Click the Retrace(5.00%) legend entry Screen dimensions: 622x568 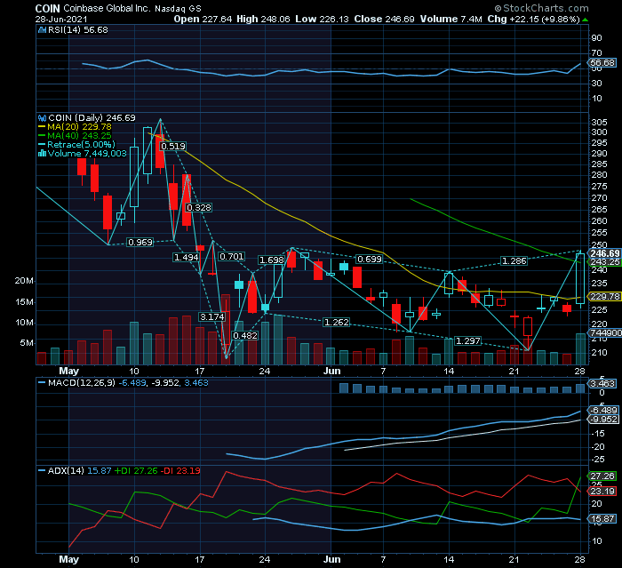point(82,145)
